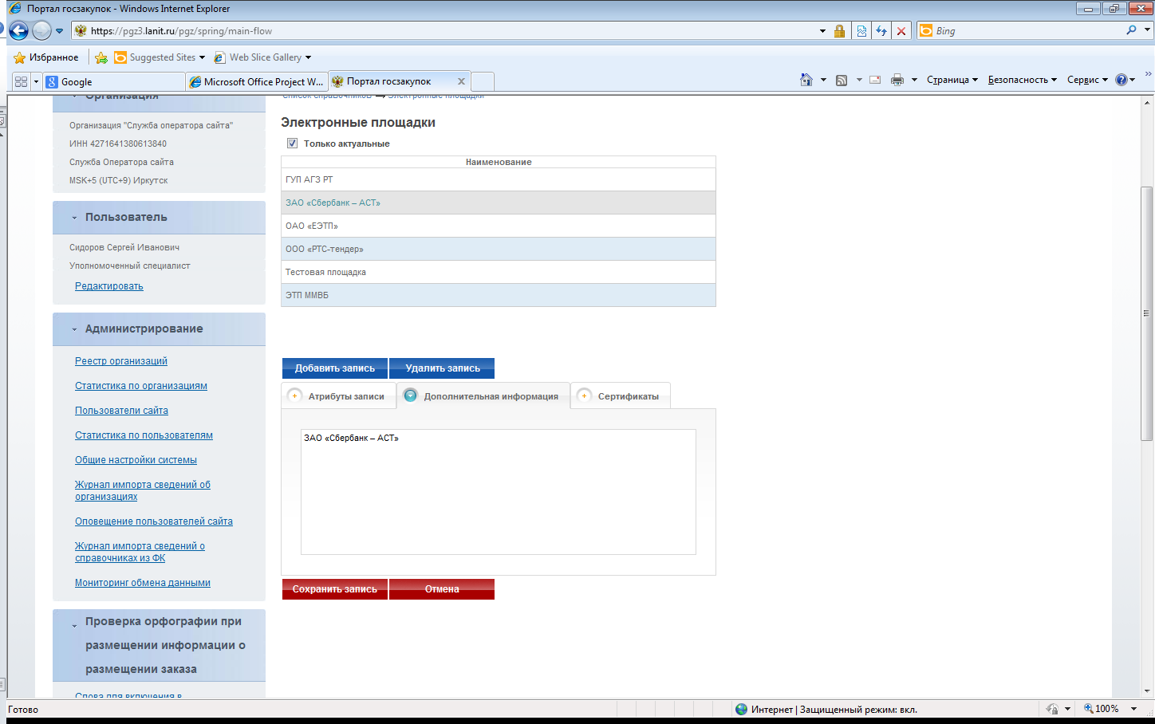The image size is (1155, 724).
Task: Collapse the Пользователь sidebar section
Action: [74, 218]
